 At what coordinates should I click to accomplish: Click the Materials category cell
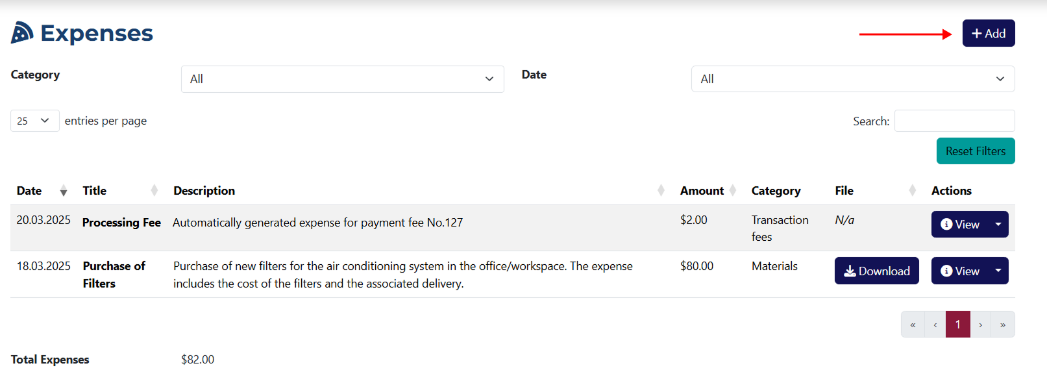[x=774, y=266]
